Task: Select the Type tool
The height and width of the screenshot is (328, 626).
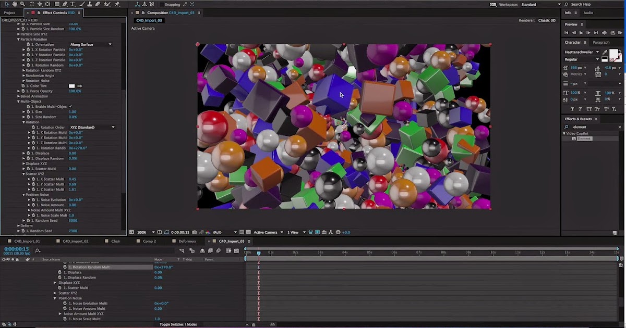Action: (x=72, y=4)
